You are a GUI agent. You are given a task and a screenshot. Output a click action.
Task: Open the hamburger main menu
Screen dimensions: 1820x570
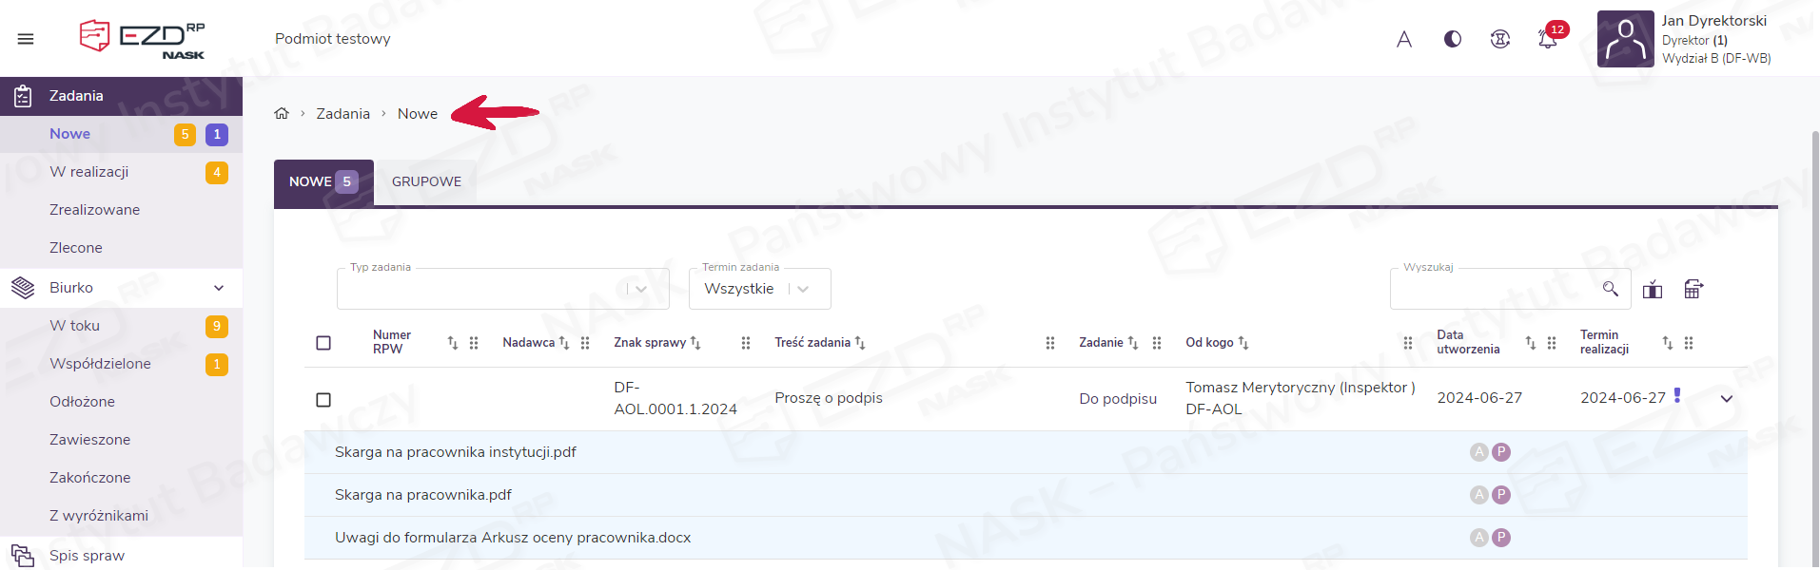pyautogui.click(x=26, y=39)
